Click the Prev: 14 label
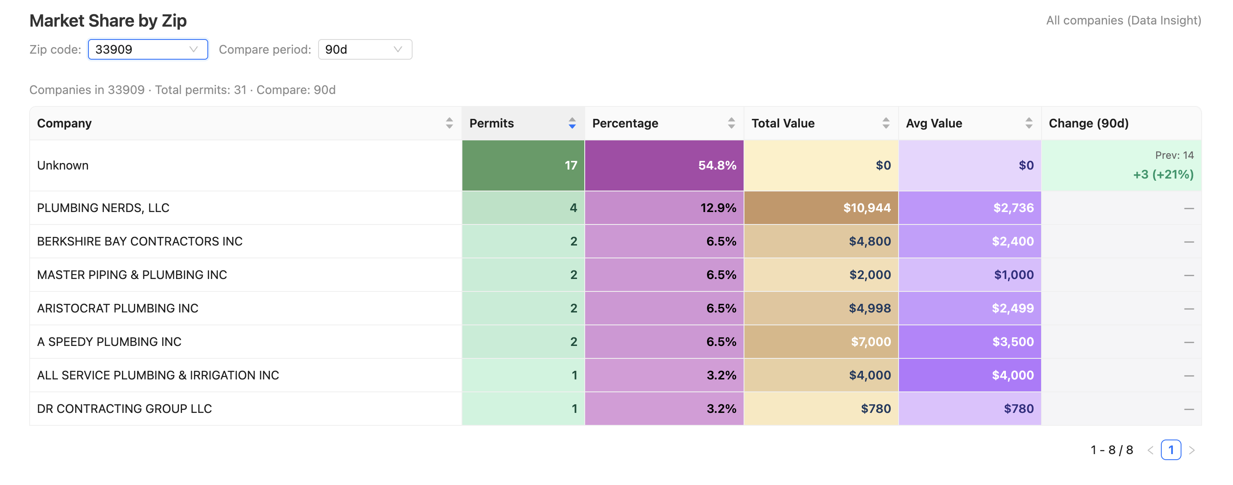The width and height of the screenshot is (1233, 485). [x=1174, y=155]
